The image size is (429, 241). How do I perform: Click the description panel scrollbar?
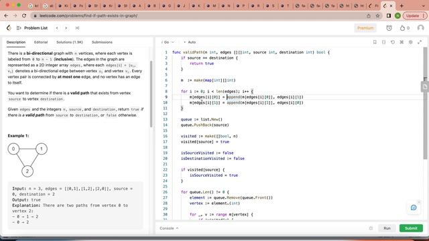click(x=151, y=93)
